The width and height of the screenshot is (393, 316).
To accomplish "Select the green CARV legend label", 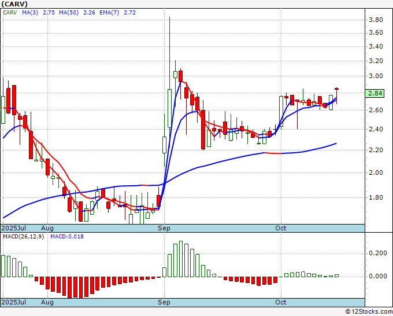I will pos(10,13).
